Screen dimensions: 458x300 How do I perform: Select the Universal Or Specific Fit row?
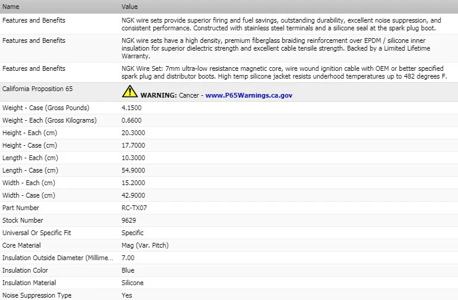[x=229, y=233]
